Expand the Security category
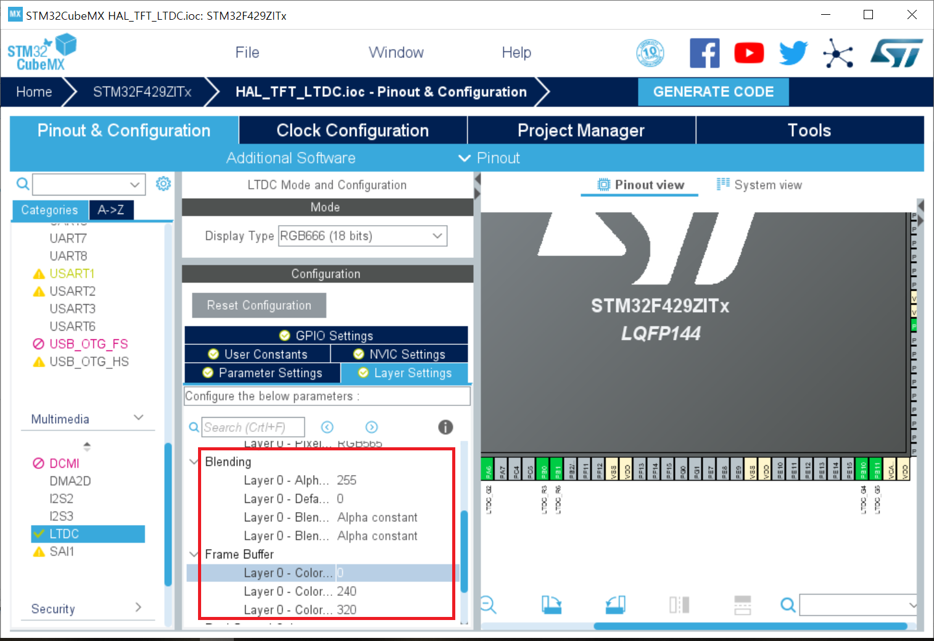Image resolution: width=934 pixels, height=641 pixels. pos(138,608)
